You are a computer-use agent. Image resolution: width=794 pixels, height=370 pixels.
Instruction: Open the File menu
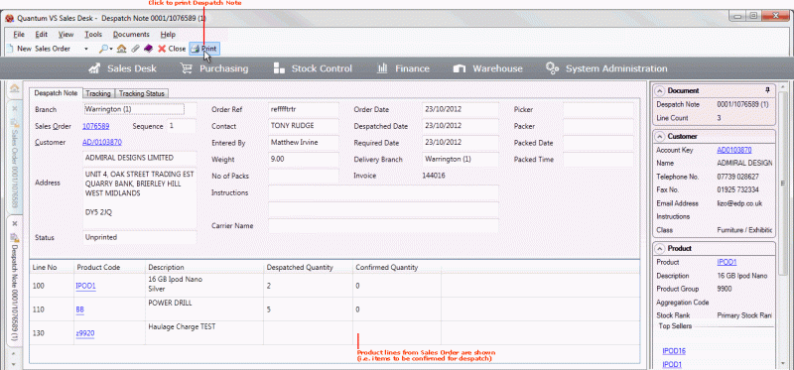[x=19, y=35]
